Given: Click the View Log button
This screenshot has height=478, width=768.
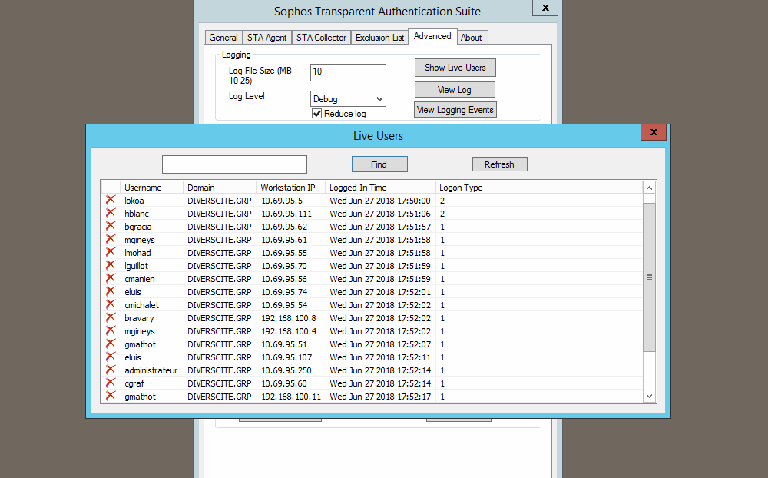Looking at the screenshot, I should (455, 90).
